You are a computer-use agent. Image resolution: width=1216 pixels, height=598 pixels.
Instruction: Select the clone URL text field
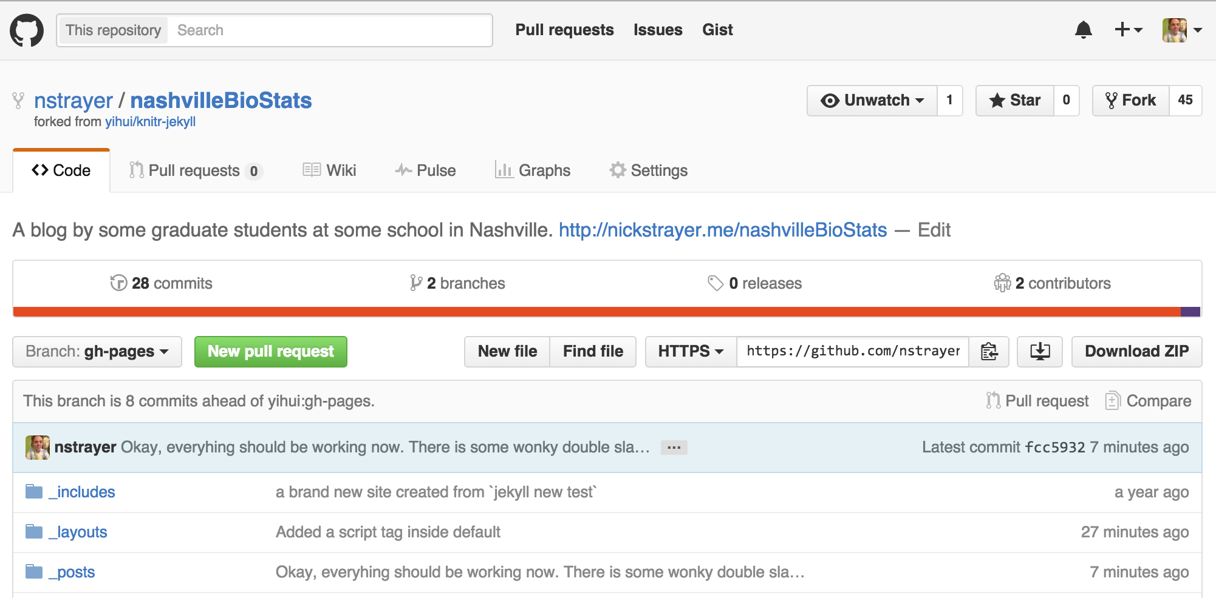tap(853, 352)
